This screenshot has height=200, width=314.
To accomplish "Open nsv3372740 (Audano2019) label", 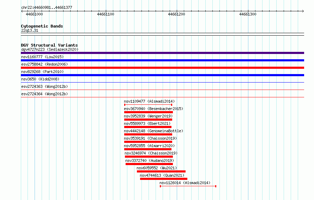I will tap(150, 160).
